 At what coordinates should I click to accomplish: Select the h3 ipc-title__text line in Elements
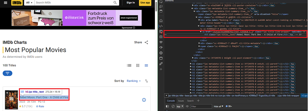(246, 35)
